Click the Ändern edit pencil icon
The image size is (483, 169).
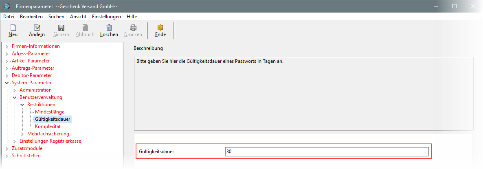37,28
